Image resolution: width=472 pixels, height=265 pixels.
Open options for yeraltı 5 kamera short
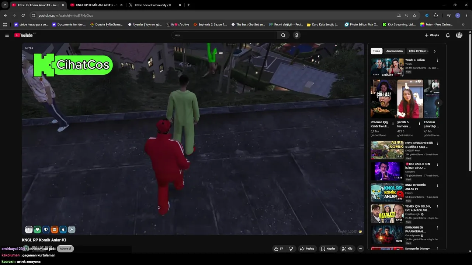pyautogui.click(x=419, y=124)
